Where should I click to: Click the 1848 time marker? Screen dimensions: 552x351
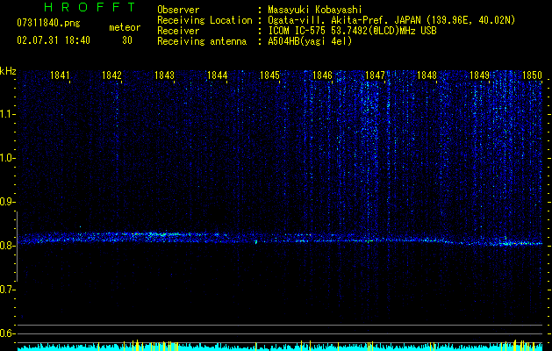(427, 75)
